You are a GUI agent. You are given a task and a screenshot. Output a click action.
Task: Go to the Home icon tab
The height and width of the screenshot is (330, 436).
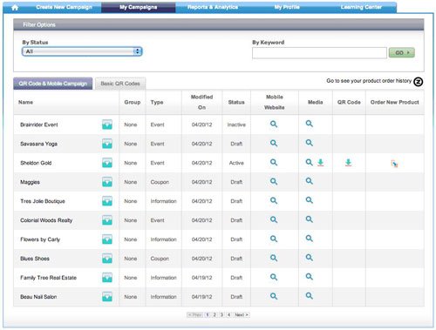[15, 7]
